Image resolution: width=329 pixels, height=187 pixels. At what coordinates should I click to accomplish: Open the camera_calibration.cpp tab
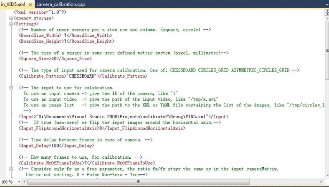pos(61,4)
